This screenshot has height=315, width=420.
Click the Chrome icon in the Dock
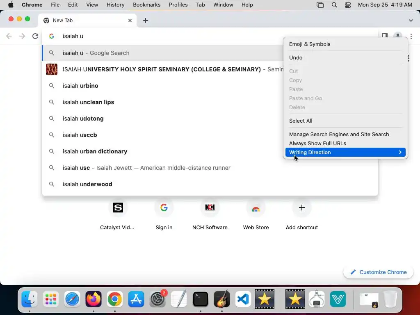tap(115, 299)
